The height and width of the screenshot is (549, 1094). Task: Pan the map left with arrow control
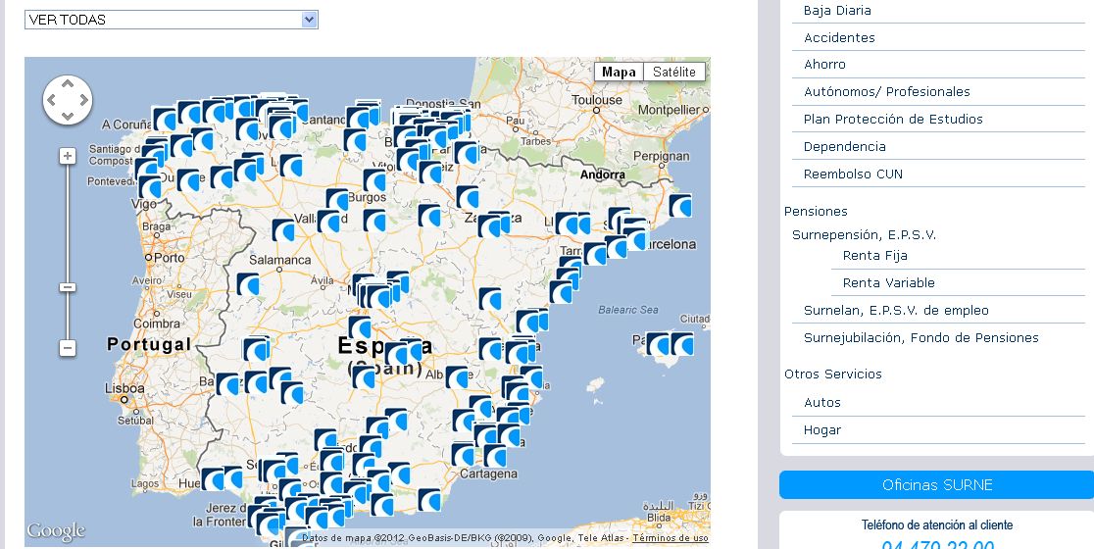pyautogui.click(x=51, y=100)
